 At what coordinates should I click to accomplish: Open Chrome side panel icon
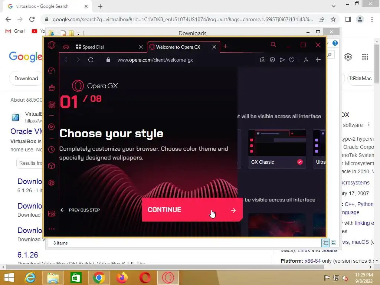(348, 19)
